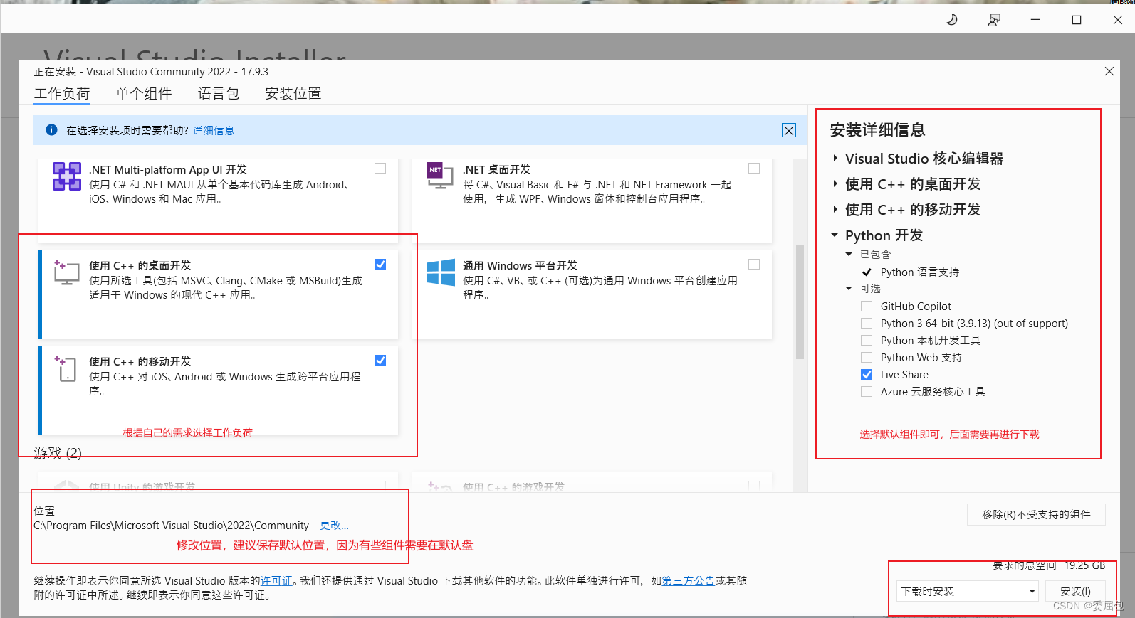
Task: Dismiss the help banner with its X icon
Action: tap(789, 130)
